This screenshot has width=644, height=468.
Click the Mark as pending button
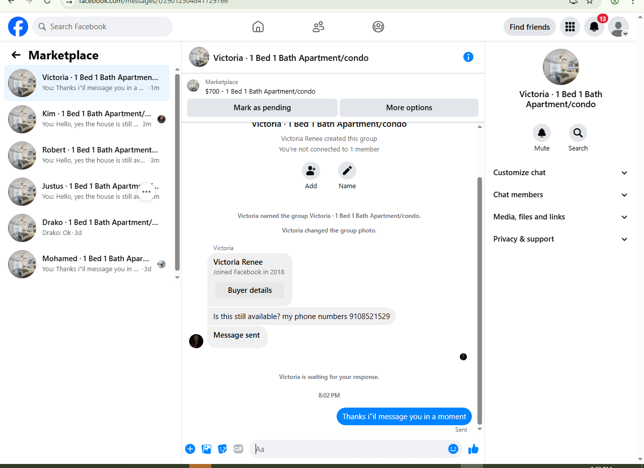(262, 108)
